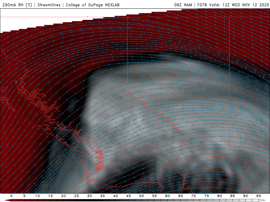
Task: Click the colorbar label '45'
Action: coord(129,196)
